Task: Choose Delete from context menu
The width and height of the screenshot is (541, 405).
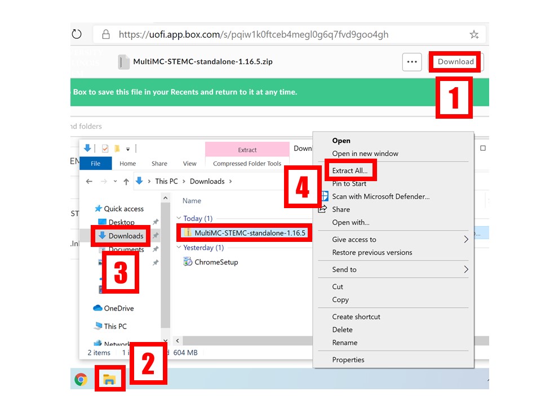Action: 342,330
